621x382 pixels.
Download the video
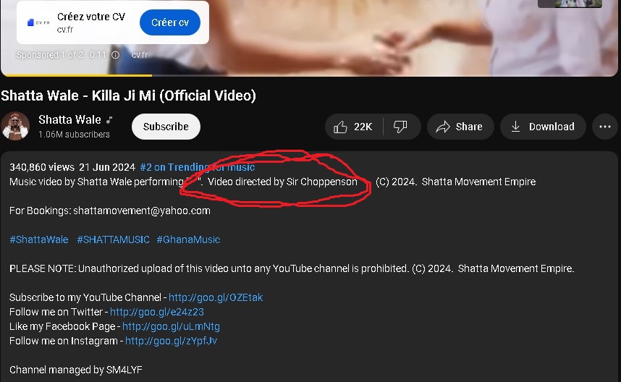[542, 127]
